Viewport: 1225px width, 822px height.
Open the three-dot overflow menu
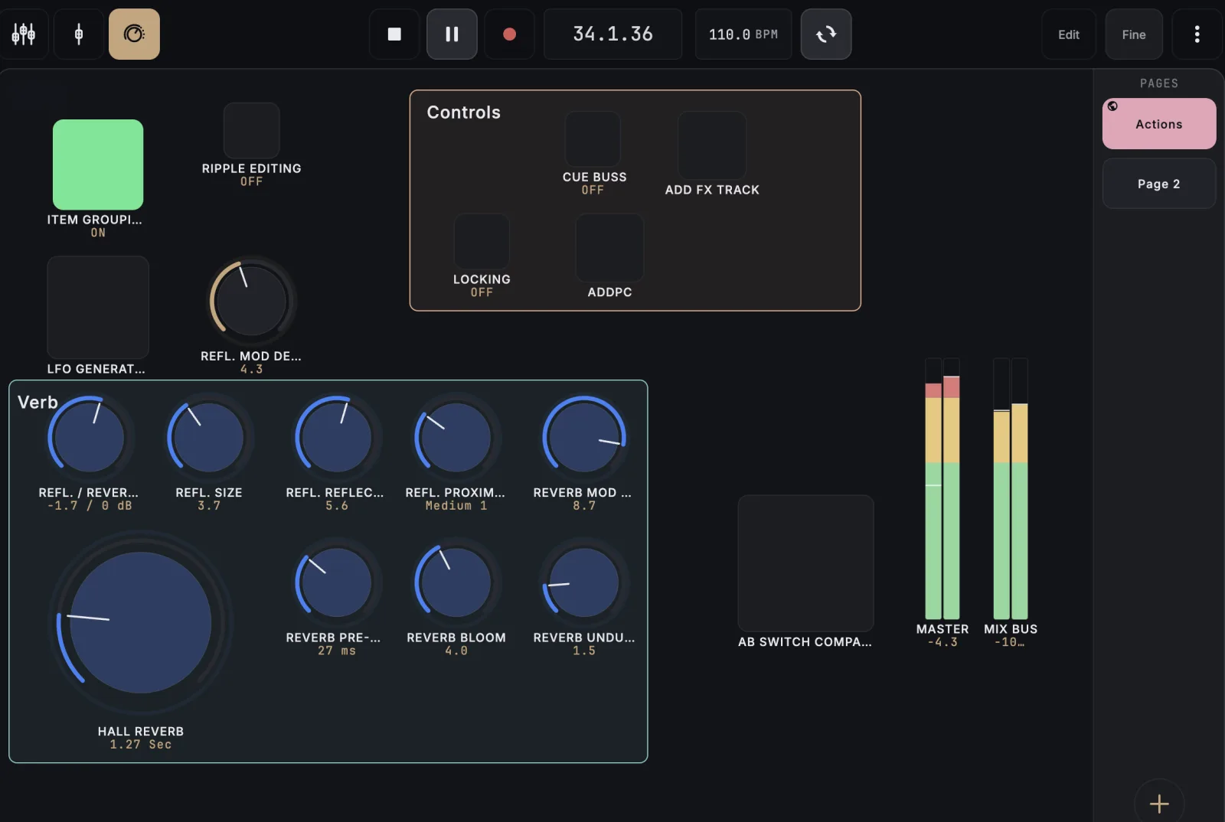click(x=1197, y=34)
